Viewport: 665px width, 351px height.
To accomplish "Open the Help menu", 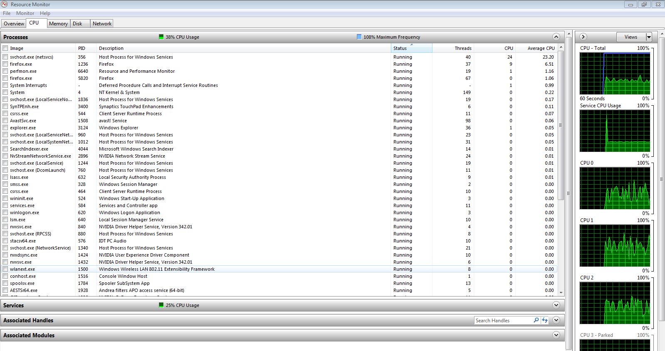I will point(45,13).
